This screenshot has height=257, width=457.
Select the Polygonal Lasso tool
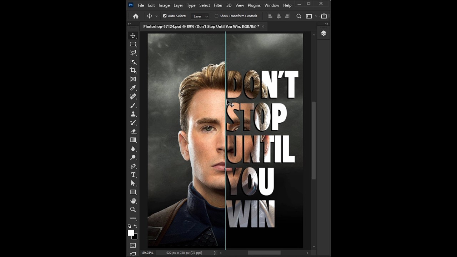[x=133, y=53]
